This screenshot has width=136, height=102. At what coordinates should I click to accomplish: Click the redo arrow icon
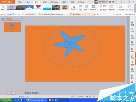pos(19,14)
